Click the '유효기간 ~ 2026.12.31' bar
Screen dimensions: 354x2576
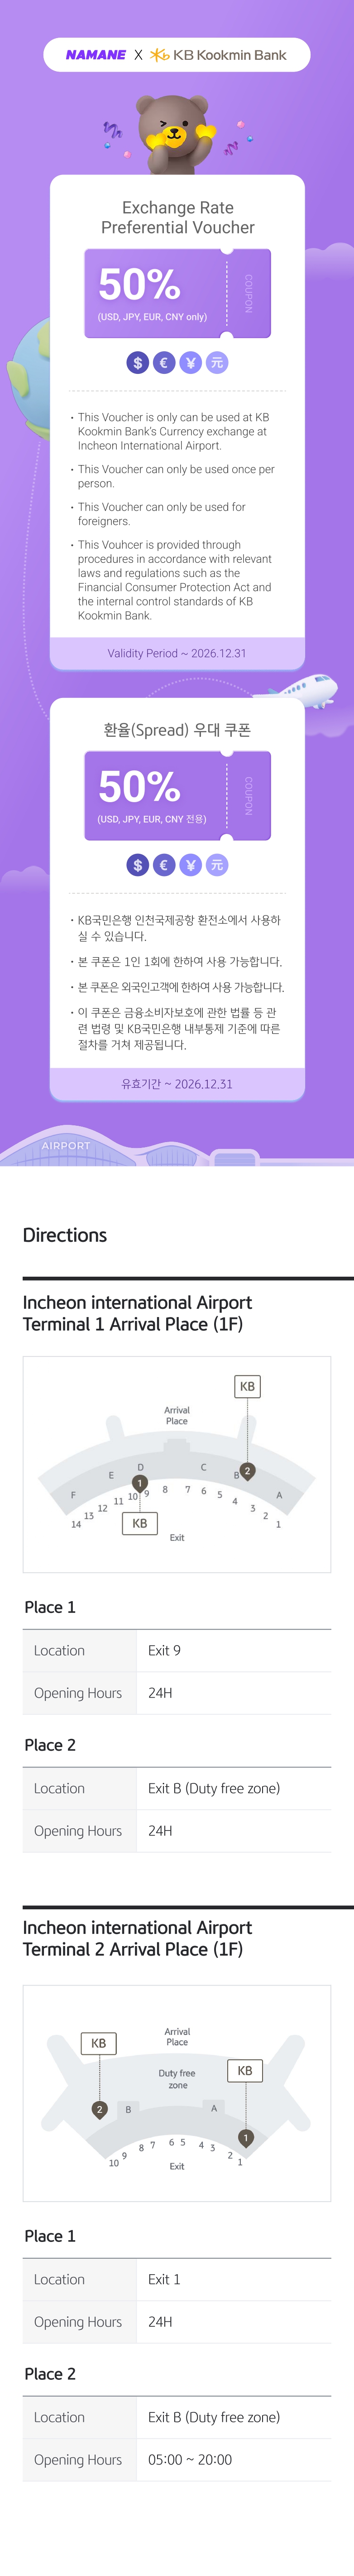pyautogui.click(x=177, y=1083)
